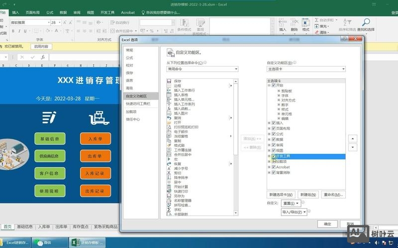
Task: Uncheck the 开始 tab checkbox
Action: point(274,85)
